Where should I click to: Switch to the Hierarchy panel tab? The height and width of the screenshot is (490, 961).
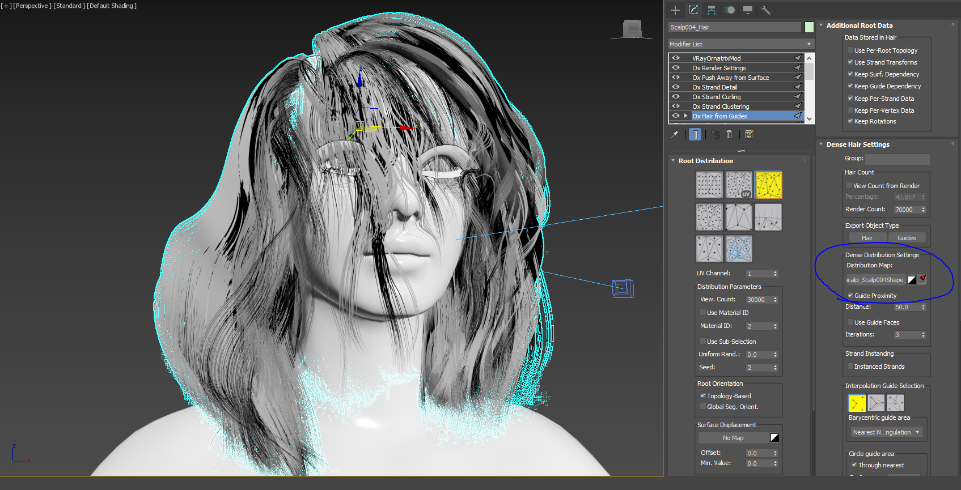[x=712, y=10]
